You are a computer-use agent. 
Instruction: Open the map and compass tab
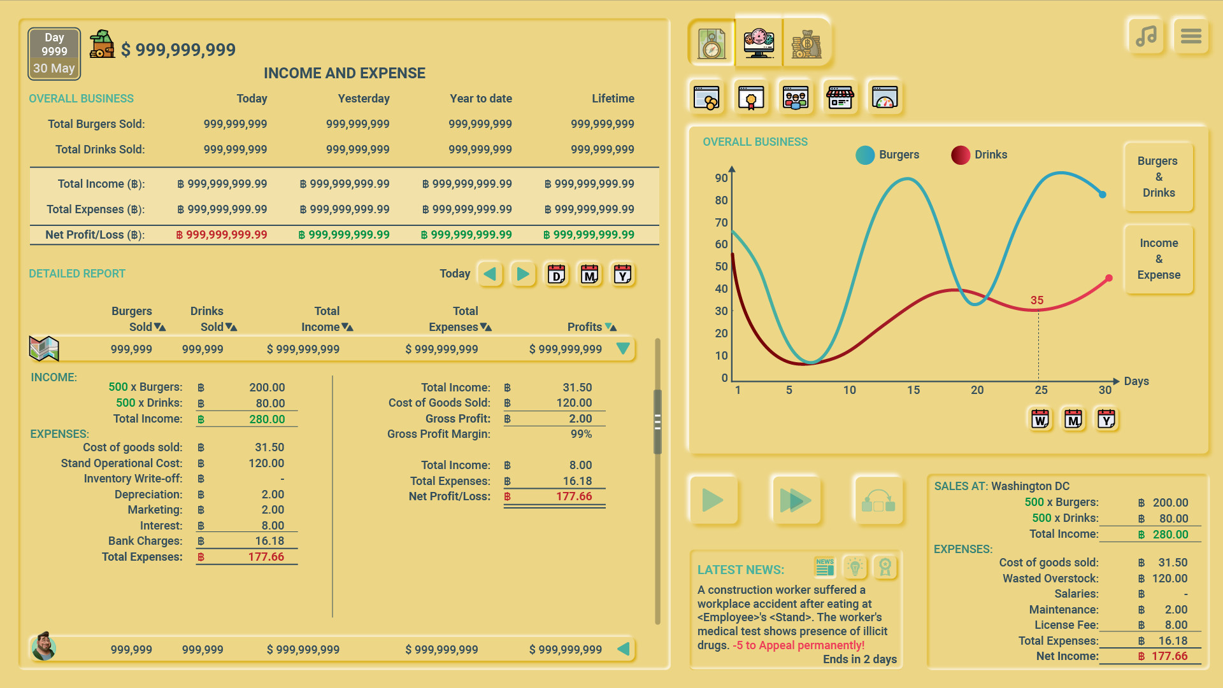712,43
